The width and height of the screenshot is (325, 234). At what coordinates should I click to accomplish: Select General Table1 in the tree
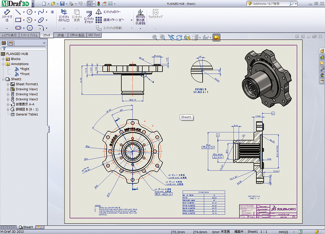(27, 114)
